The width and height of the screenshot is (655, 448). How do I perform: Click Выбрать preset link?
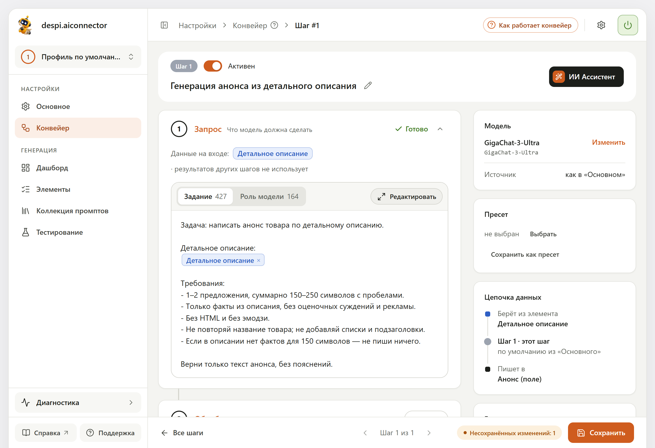click(x=543, y=234)
